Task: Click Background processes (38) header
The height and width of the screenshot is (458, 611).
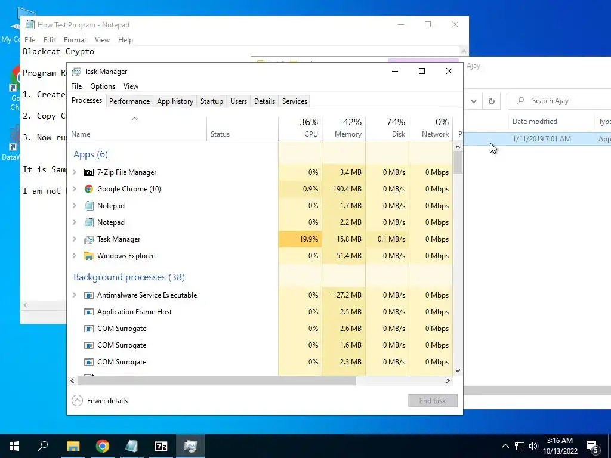Action: 129,277
